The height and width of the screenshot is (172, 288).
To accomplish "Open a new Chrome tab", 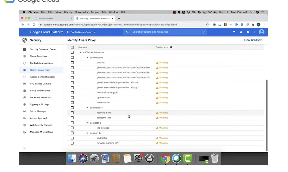I will [119, 18].
